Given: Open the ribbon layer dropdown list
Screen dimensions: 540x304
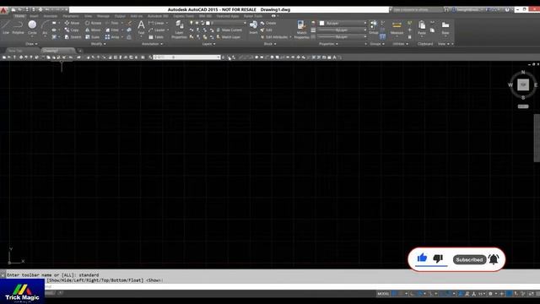Looking at the screenshot, I should [x=245, y=23].
